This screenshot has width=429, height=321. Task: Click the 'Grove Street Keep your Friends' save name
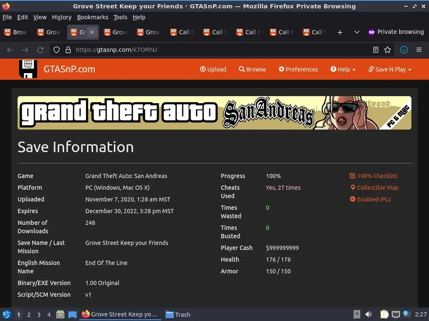[x=127, y=243]
